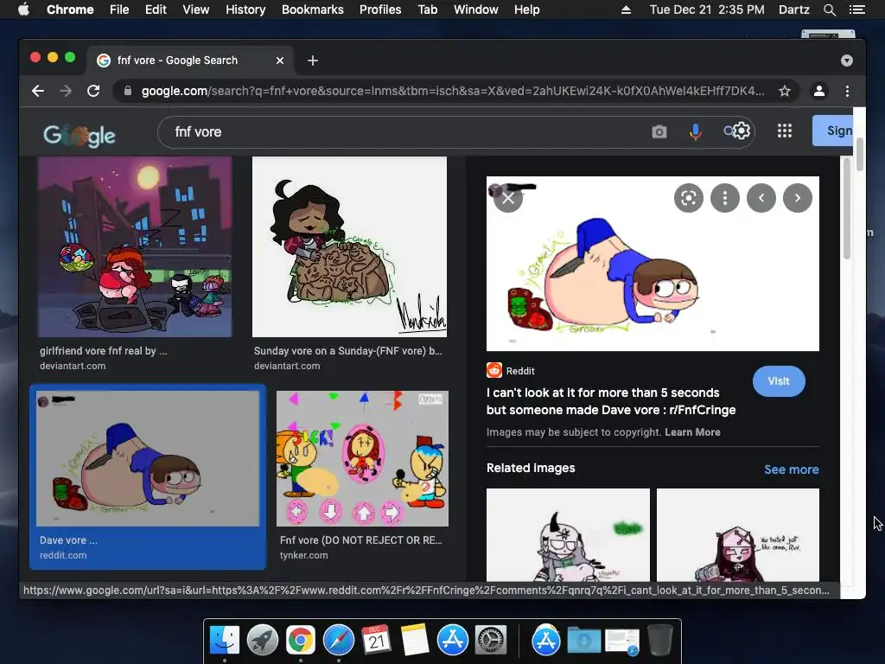This screenshot has width=885, height=664.
Task: Close the image preview panel
Action: (x=508, y=198)
